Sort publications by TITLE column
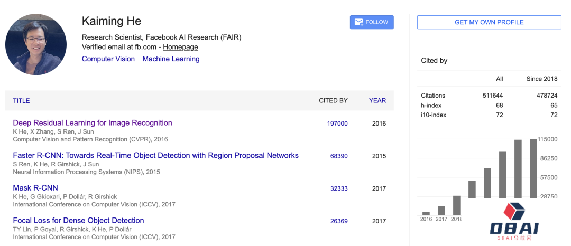Image resolution: width=571 pixels, height=246 pixels. coord(21,100)
